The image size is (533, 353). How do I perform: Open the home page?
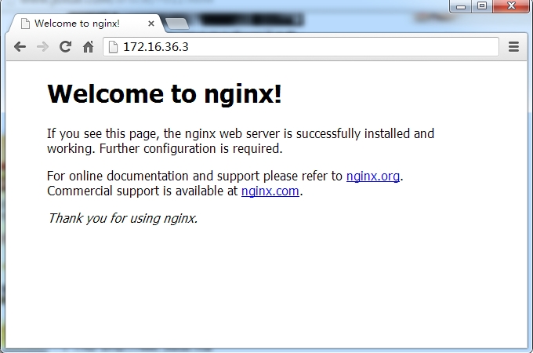tap(89, 46)
